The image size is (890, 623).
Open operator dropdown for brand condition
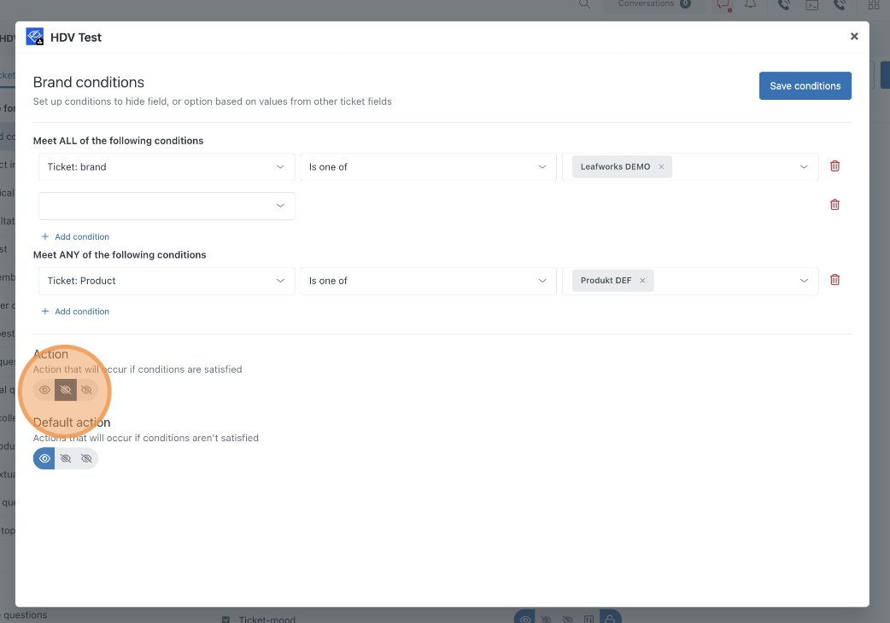427,167
